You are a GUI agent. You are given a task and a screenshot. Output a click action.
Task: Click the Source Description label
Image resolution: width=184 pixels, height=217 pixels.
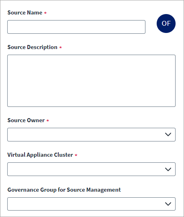(x=33, y=47)
